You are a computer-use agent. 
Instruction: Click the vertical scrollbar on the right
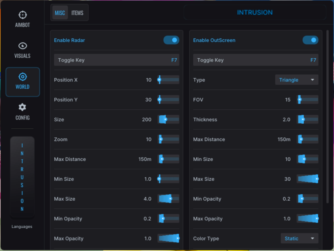327,116
